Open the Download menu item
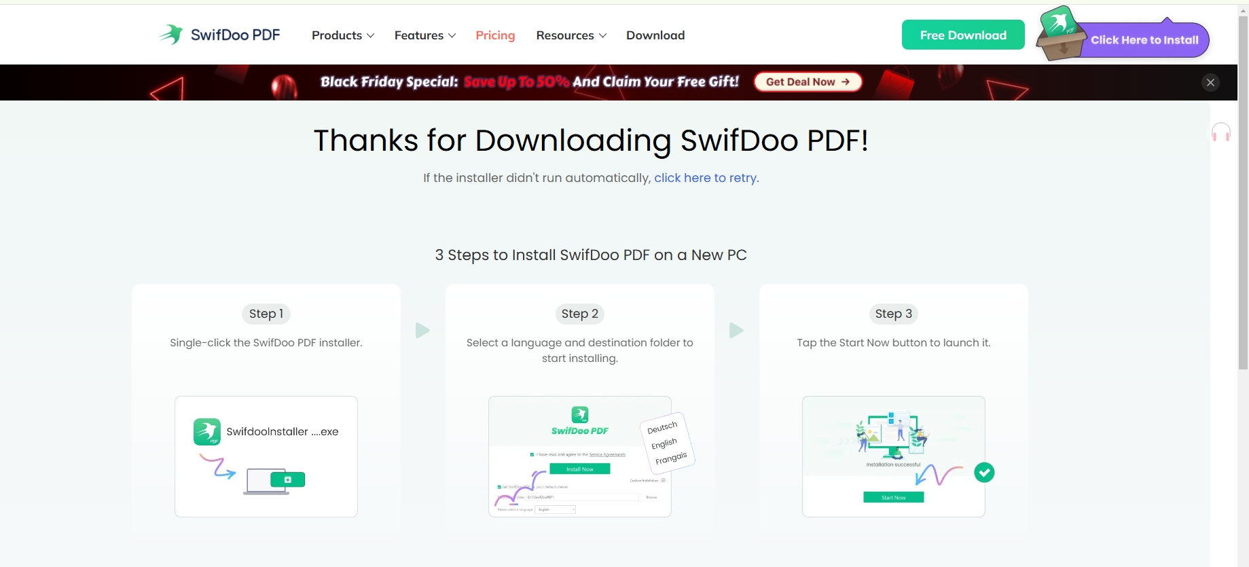The image size is (1249, 567). 655,35
